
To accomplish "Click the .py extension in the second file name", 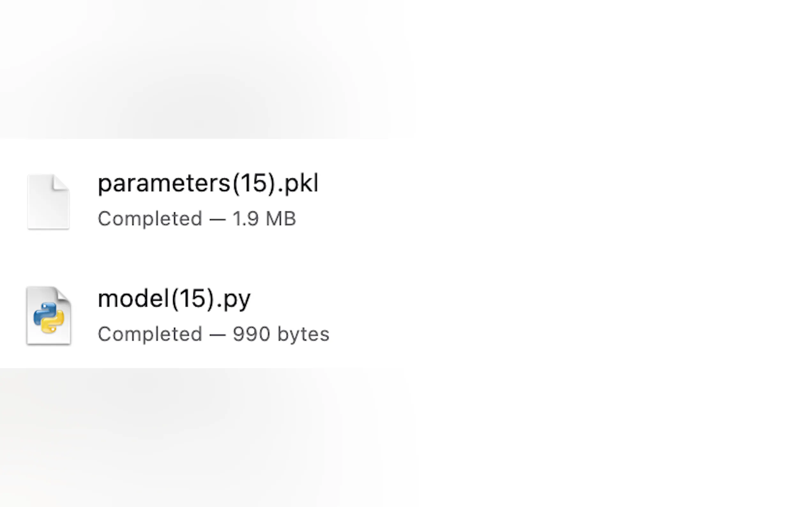I will point(234,299).
